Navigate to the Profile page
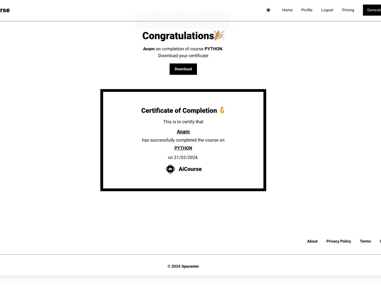The image size is (381, 286). (x=307, y=10)
